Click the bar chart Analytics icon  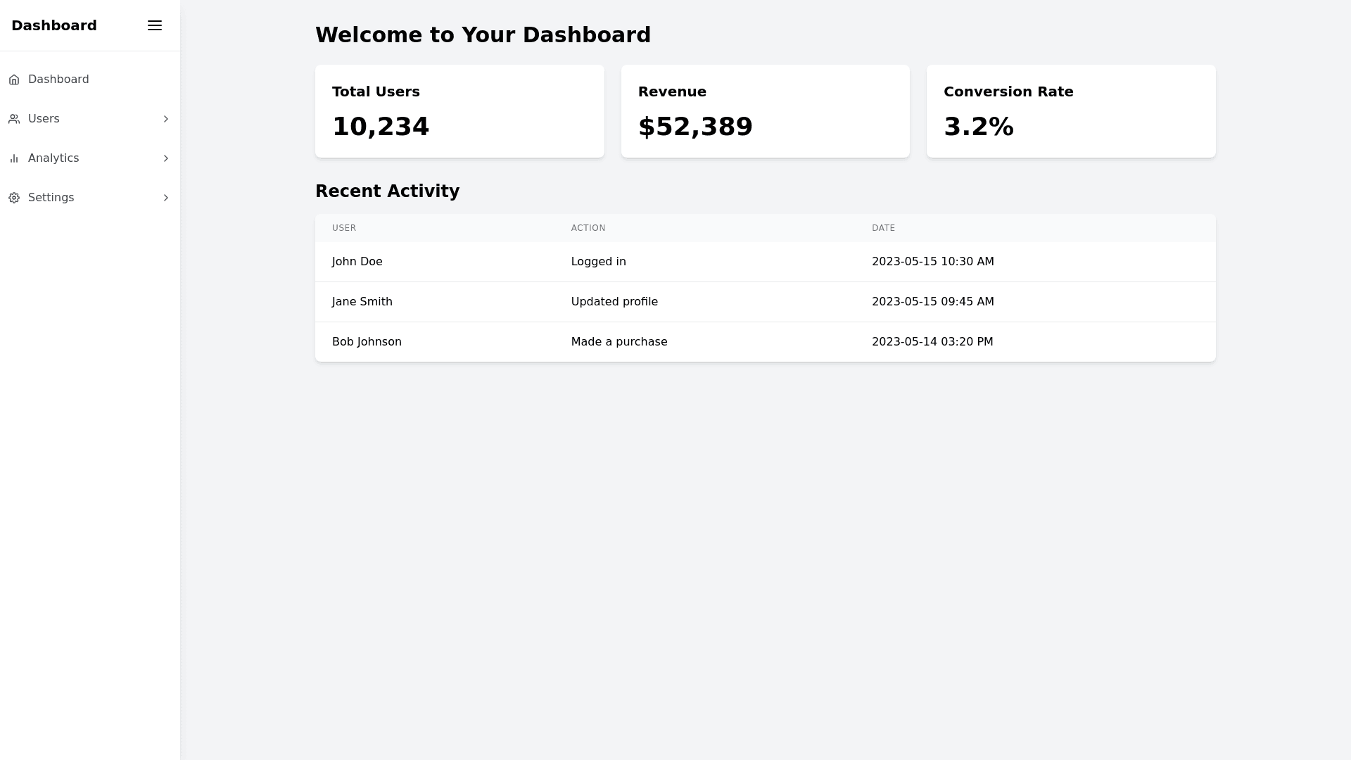click(14, 158)
